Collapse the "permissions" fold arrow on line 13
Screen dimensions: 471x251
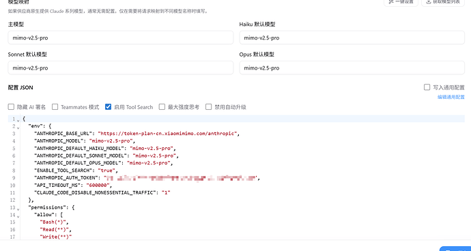pyautogui.click(x=18, y=209)
